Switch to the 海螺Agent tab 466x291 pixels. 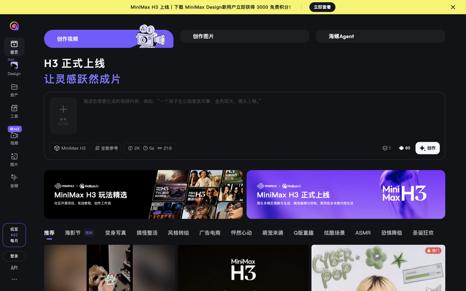pyautogui.click(x=381, y=36)
